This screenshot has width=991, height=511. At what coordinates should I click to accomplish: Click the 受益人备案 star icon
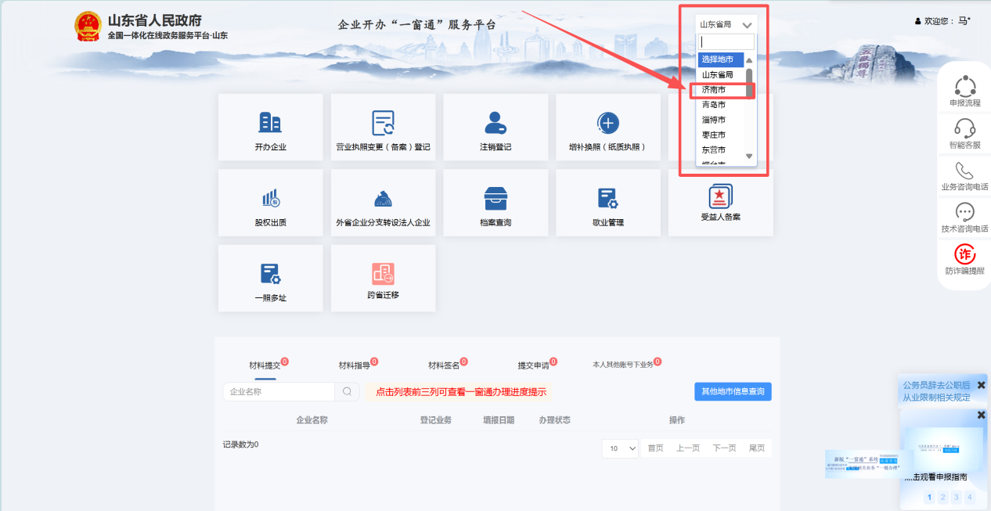pos(720,196)
